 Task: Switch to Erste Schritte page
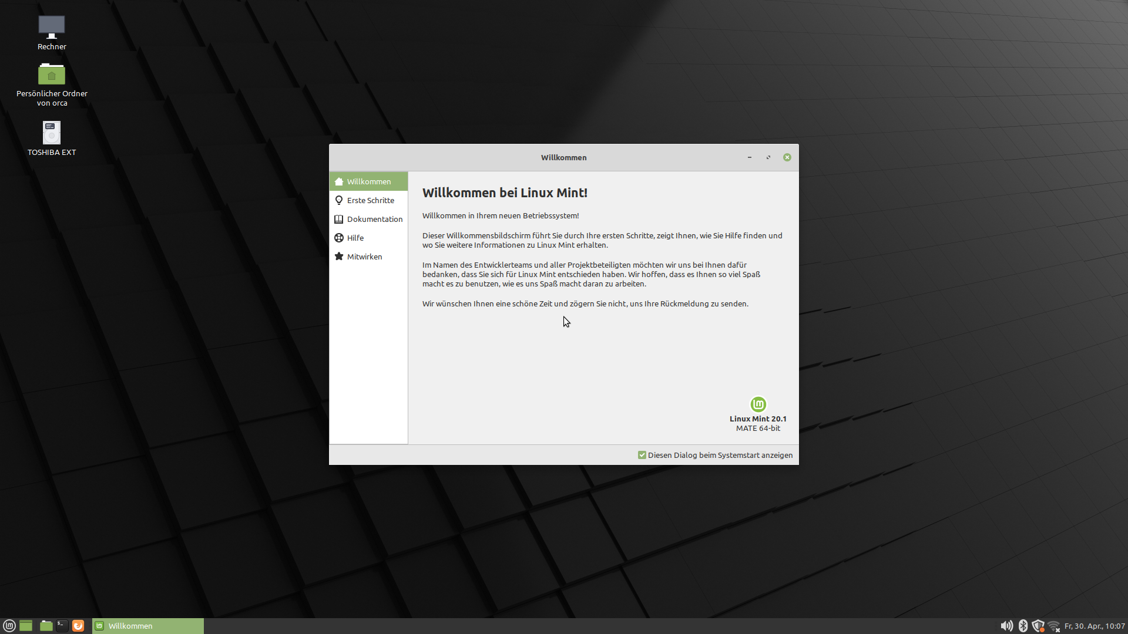(368, 200)
